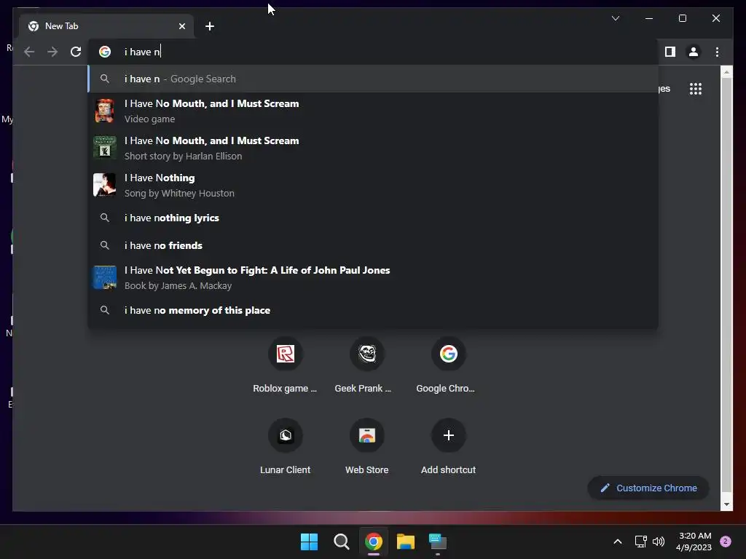Image resolution: width=746 pixels, height=559 pixels.
Task: Open the Lunar Client shortcut
Action: (x=285, y=446)
